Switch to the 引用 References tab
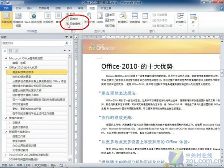The image size is (224, 168). point(58,8)
